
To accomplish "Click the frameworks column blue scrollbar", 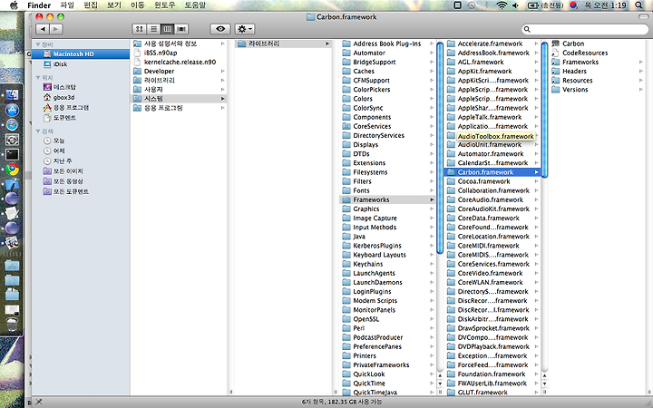I will (545, 110).
